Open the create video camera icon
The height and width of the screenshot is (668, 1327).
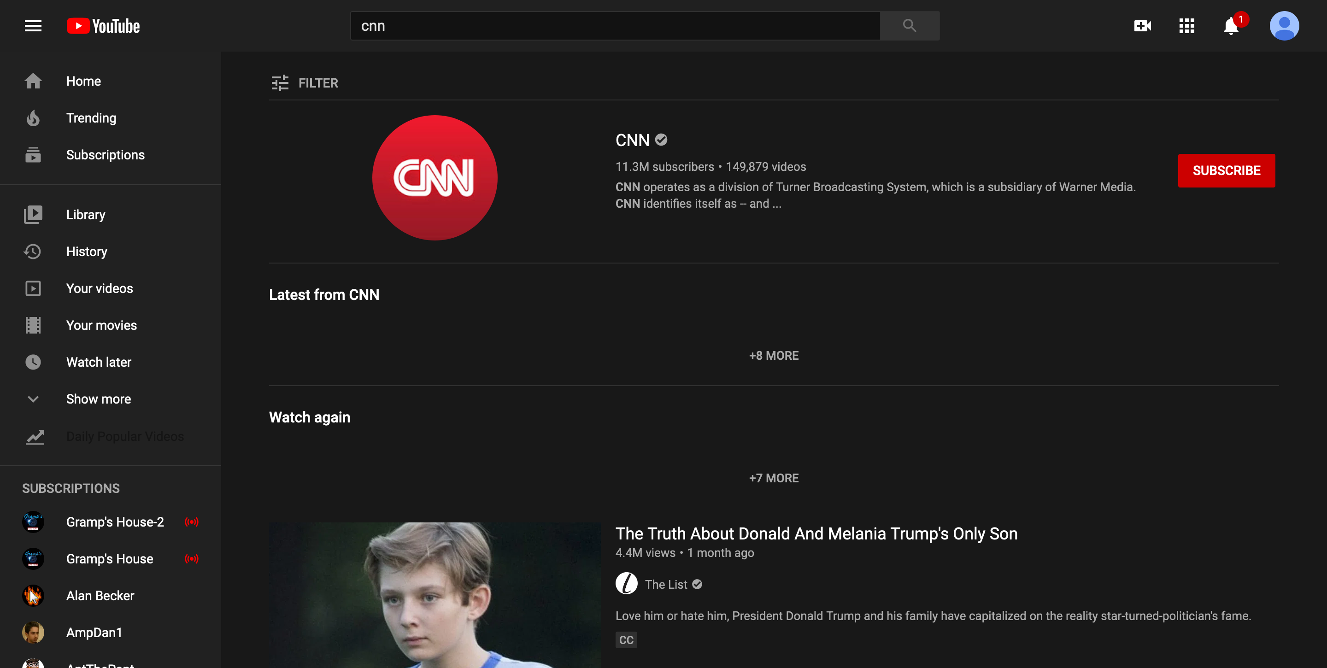coord(1142,26)
